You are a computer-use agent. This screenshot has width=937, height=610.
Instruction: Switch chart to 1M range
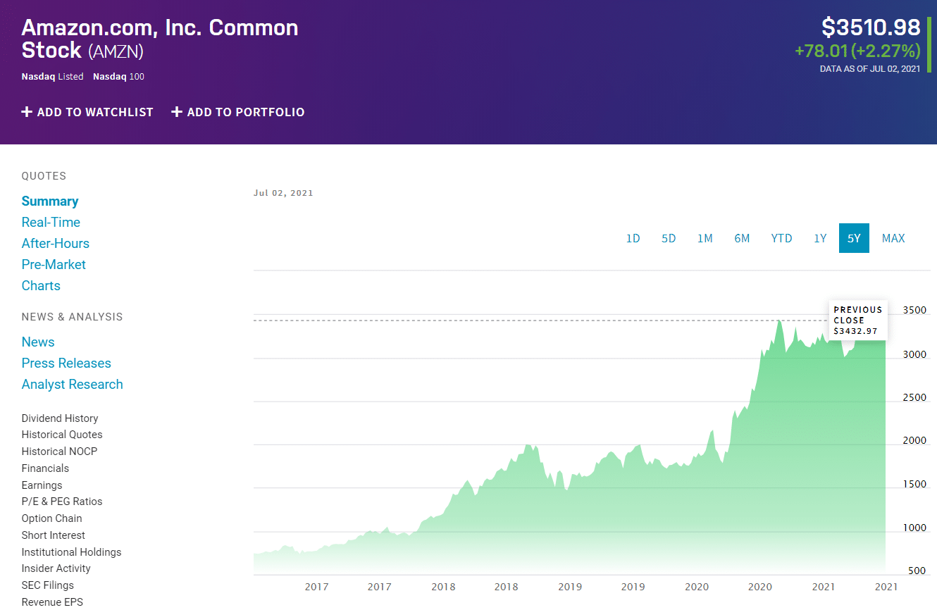point(705,238)
